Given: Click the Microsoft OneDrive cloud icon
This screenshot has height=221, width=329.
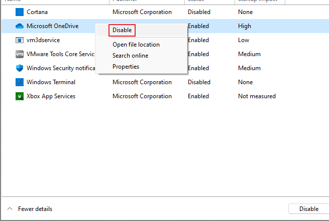Looking at the screenshot, I should pyautogui.click(x=20, y=26).
